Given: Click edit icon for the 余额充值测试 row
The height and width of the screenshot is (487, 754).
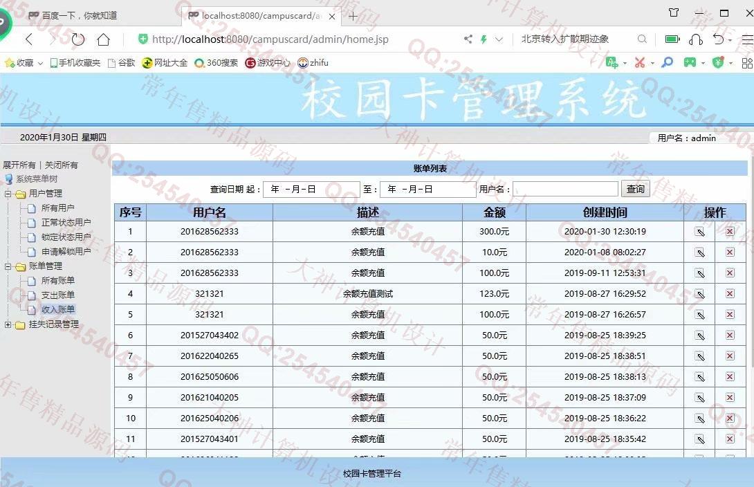Looking at the screenshot, I should (x=699, y=294).
